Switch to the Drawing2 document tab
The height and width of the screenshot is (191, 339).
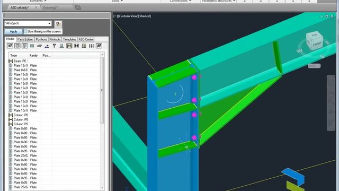click(50, 7)
